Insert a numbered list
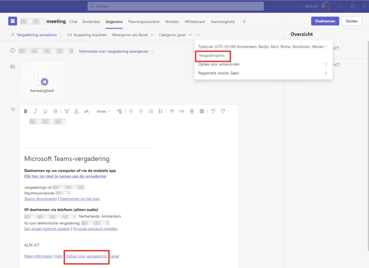The height and width of the screenshot is (268, 369). tap(161, 111)
